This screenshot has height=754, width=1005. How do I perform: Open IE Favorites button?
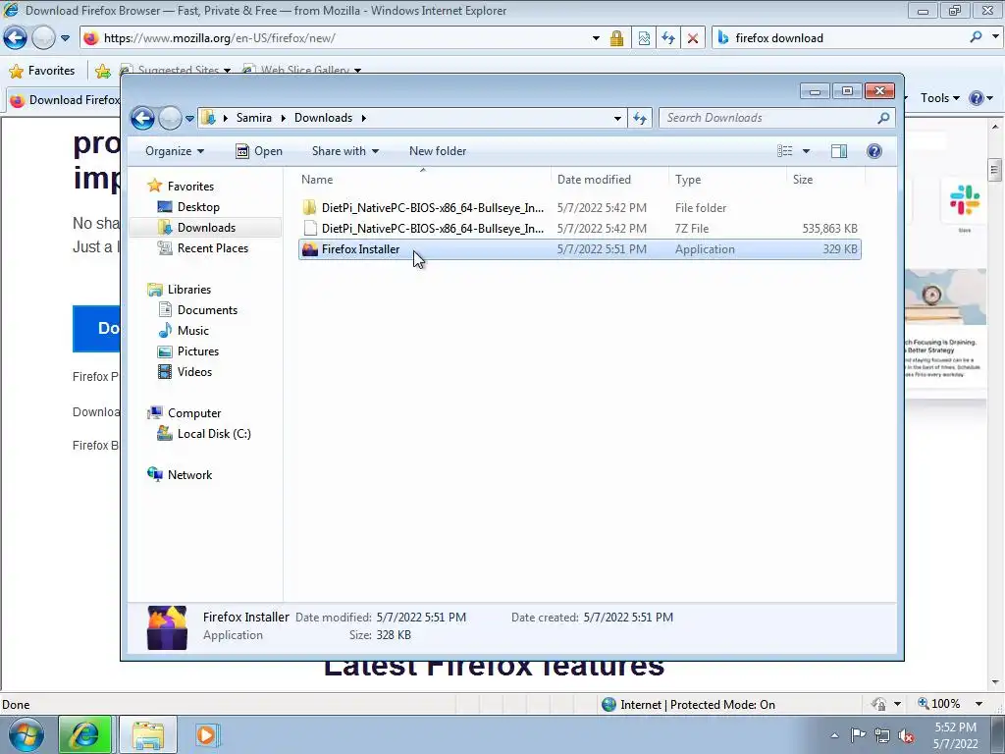coord(42,71)
